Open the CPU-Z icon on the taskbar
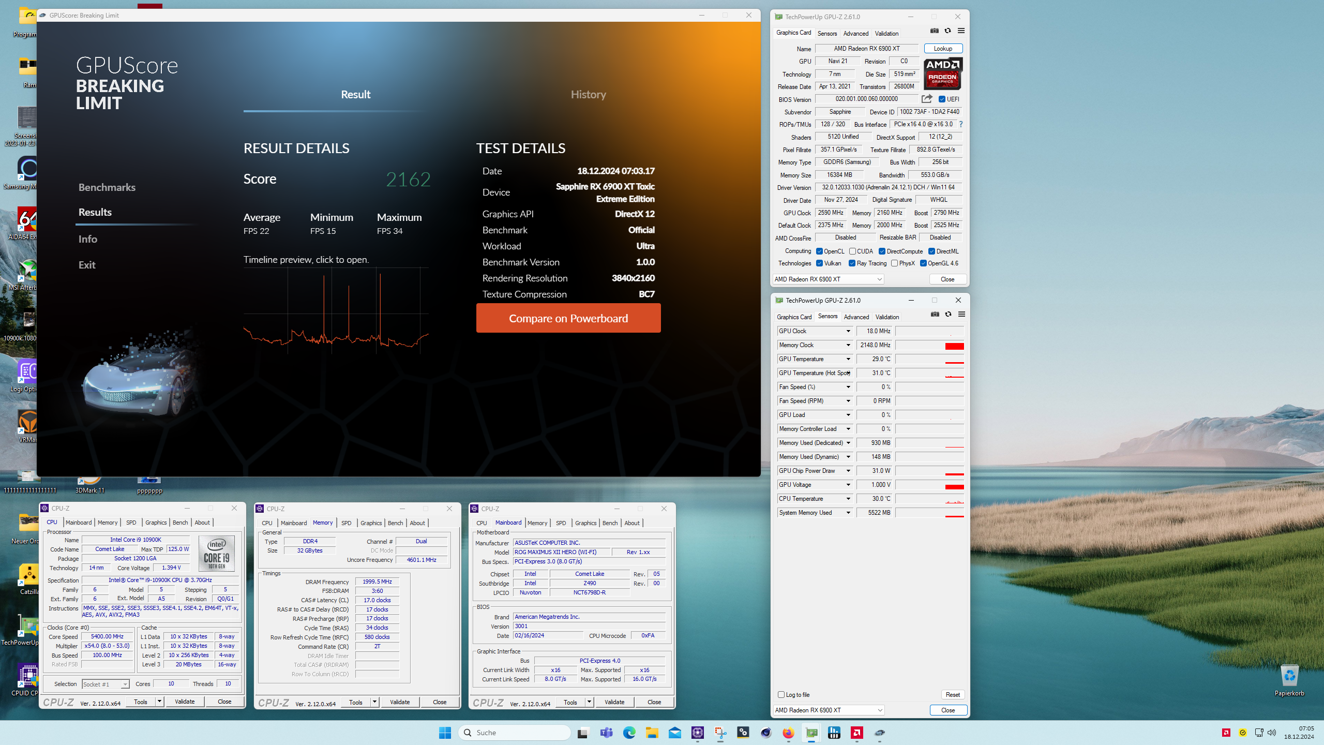This screenshot has height=745, width=1324. click(698, 733)
